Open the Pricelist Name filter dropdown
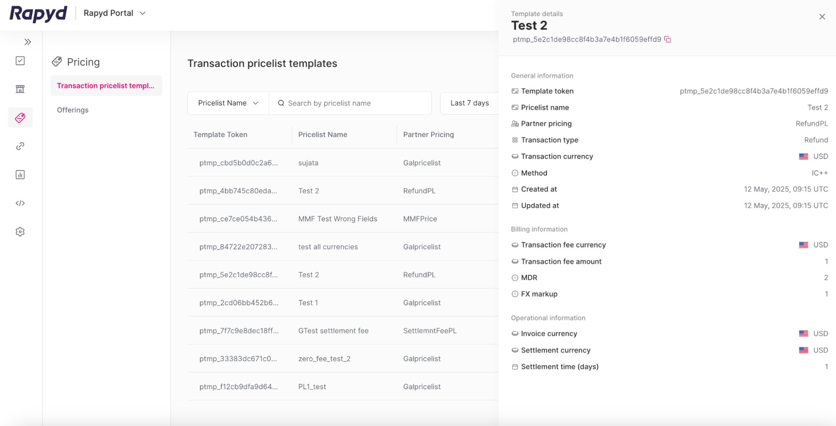This screenshot has width=836, height=426. click(x=228, y=103)
